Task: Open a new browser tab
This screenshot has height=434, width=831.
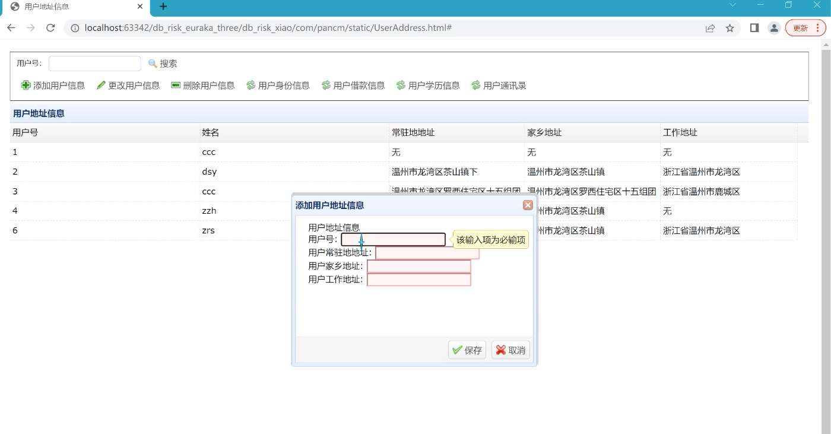Action: [x=163, y=7]
